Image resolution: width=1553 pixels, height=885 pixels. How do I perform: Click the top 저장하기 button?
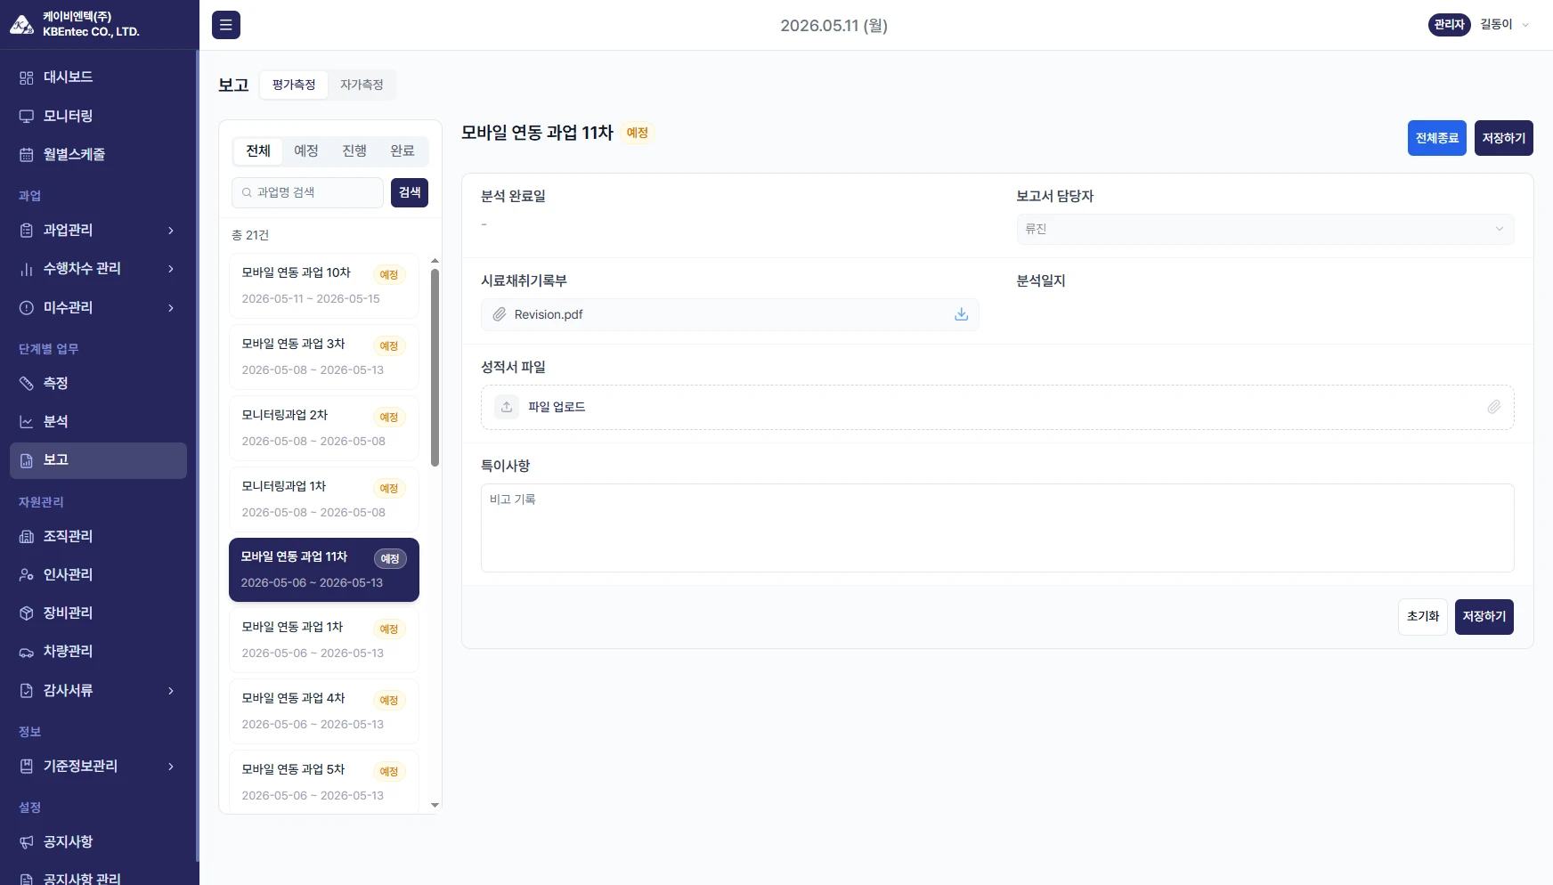pos(1504,138)
